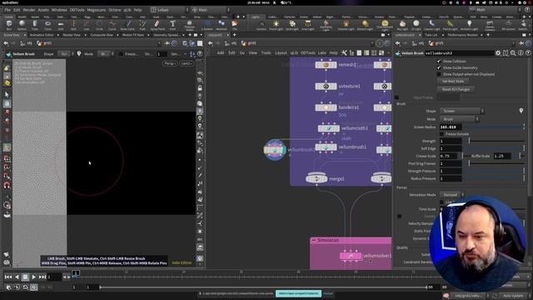
Task: Open Simulation Mode dropdown set to Damped
Action: pos(451,195)
